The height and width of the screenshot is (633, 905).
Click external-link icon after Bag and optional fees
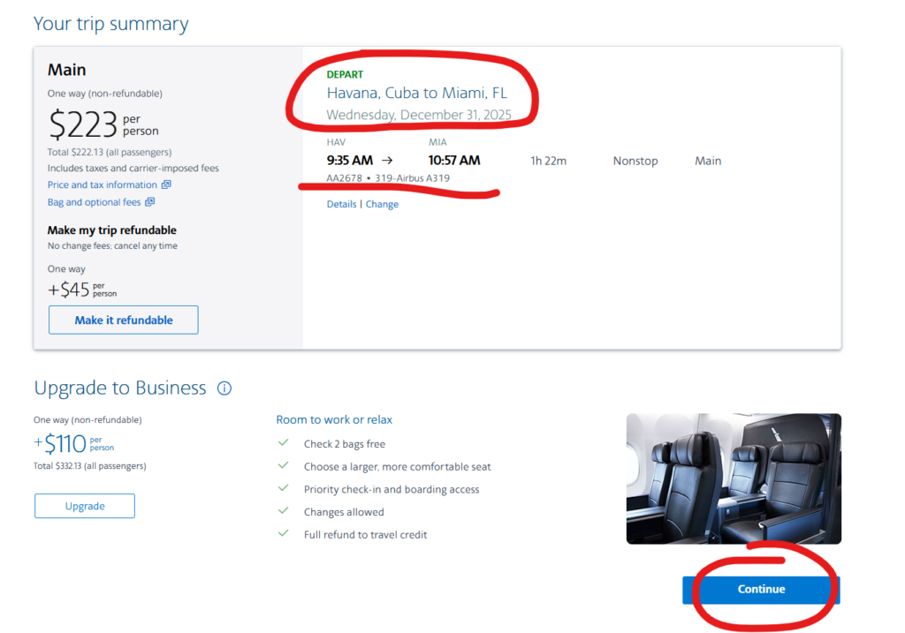(x=149, y=202)
